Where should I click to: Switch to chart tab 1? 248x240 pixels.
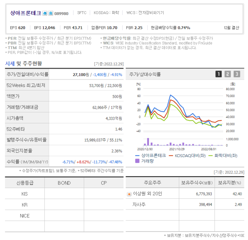(x=218, y=74)
